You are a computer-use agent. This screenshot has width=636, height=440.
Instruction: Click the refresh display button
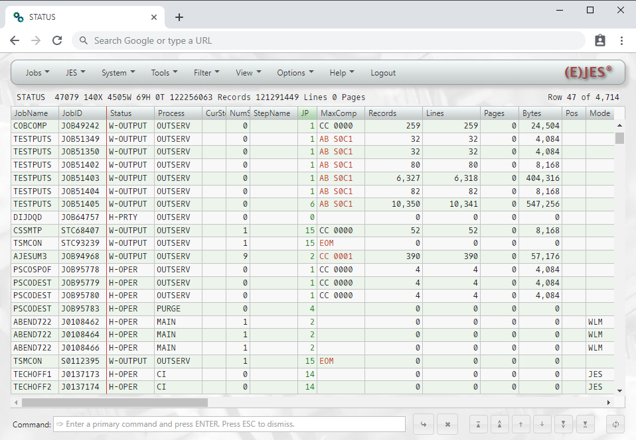(x=616, y=424)
